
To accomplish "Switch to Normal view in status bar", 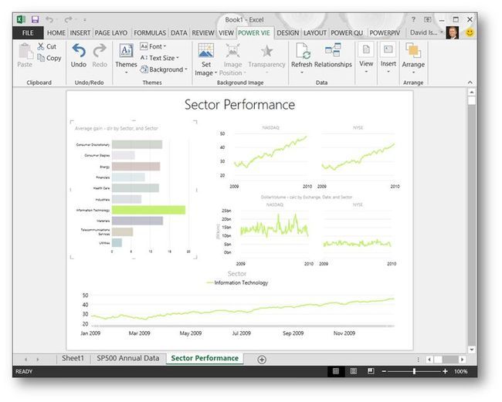I will [335, 371].
